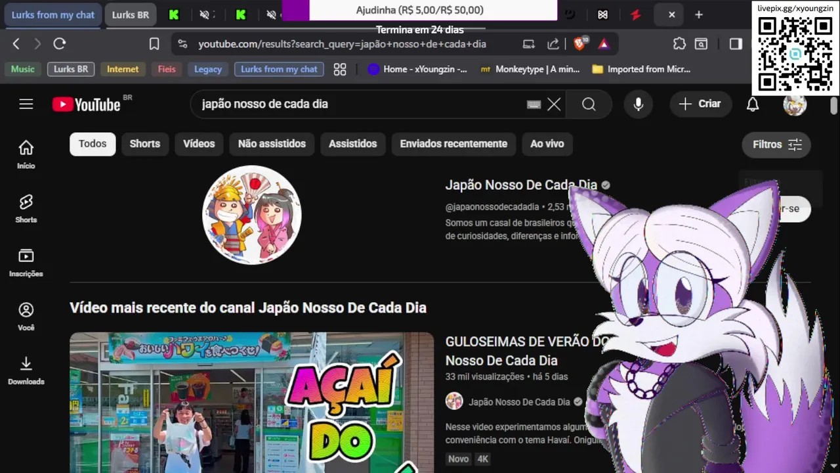Open the Filtros options
840x473 pixels.
776,145
